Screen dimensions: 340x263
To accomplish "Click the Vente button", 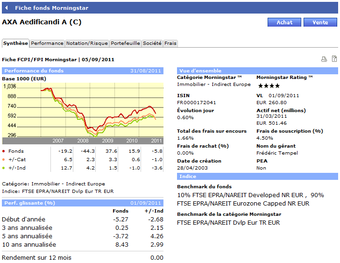I will 320,22.
